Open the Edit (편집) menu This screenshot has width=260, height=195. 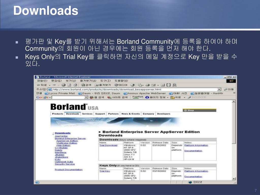click(x=56, y=80)
